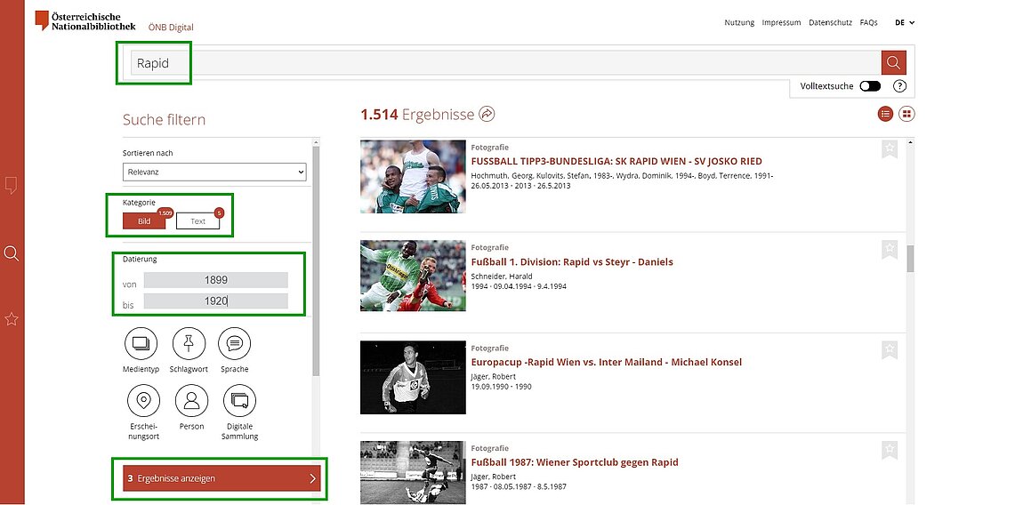Click the 3 Ergebnisse anzeigen button

pyautogui.click(x=221, y=478)
